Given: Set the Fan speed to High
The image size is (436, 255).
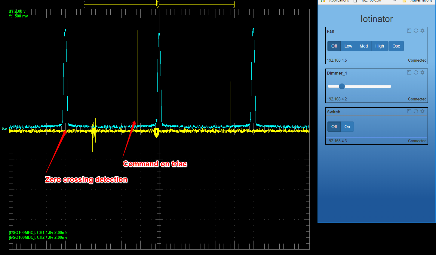Looking at the screenshot, I should 379,46.
